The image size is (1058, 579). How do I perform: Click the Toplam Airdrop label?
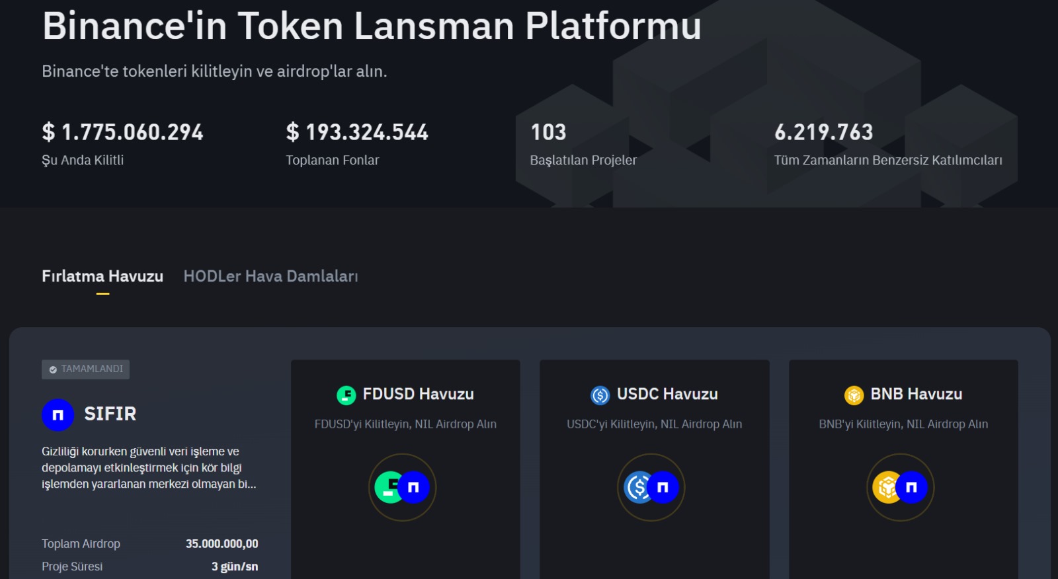[x=81, y=544]
